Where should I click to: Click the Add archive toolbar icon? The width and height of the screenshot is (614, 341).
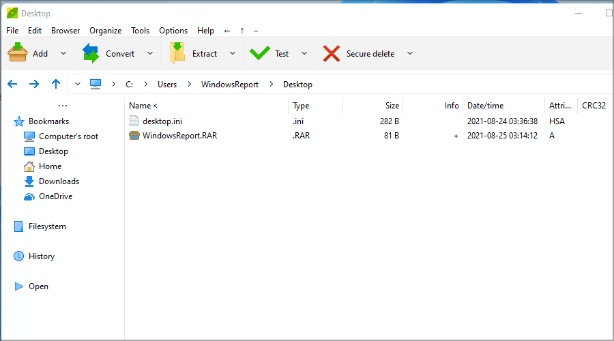coord(18,53)
